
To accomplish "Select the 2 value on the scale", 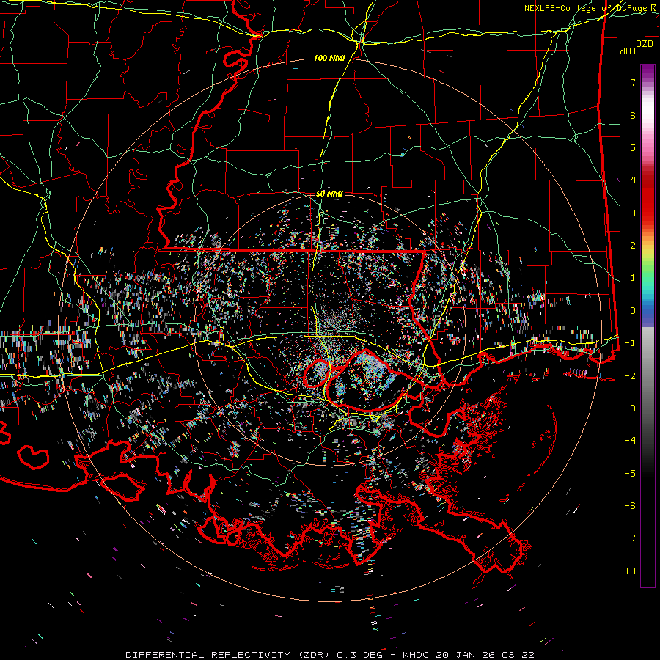I will [x=633, y=246].
